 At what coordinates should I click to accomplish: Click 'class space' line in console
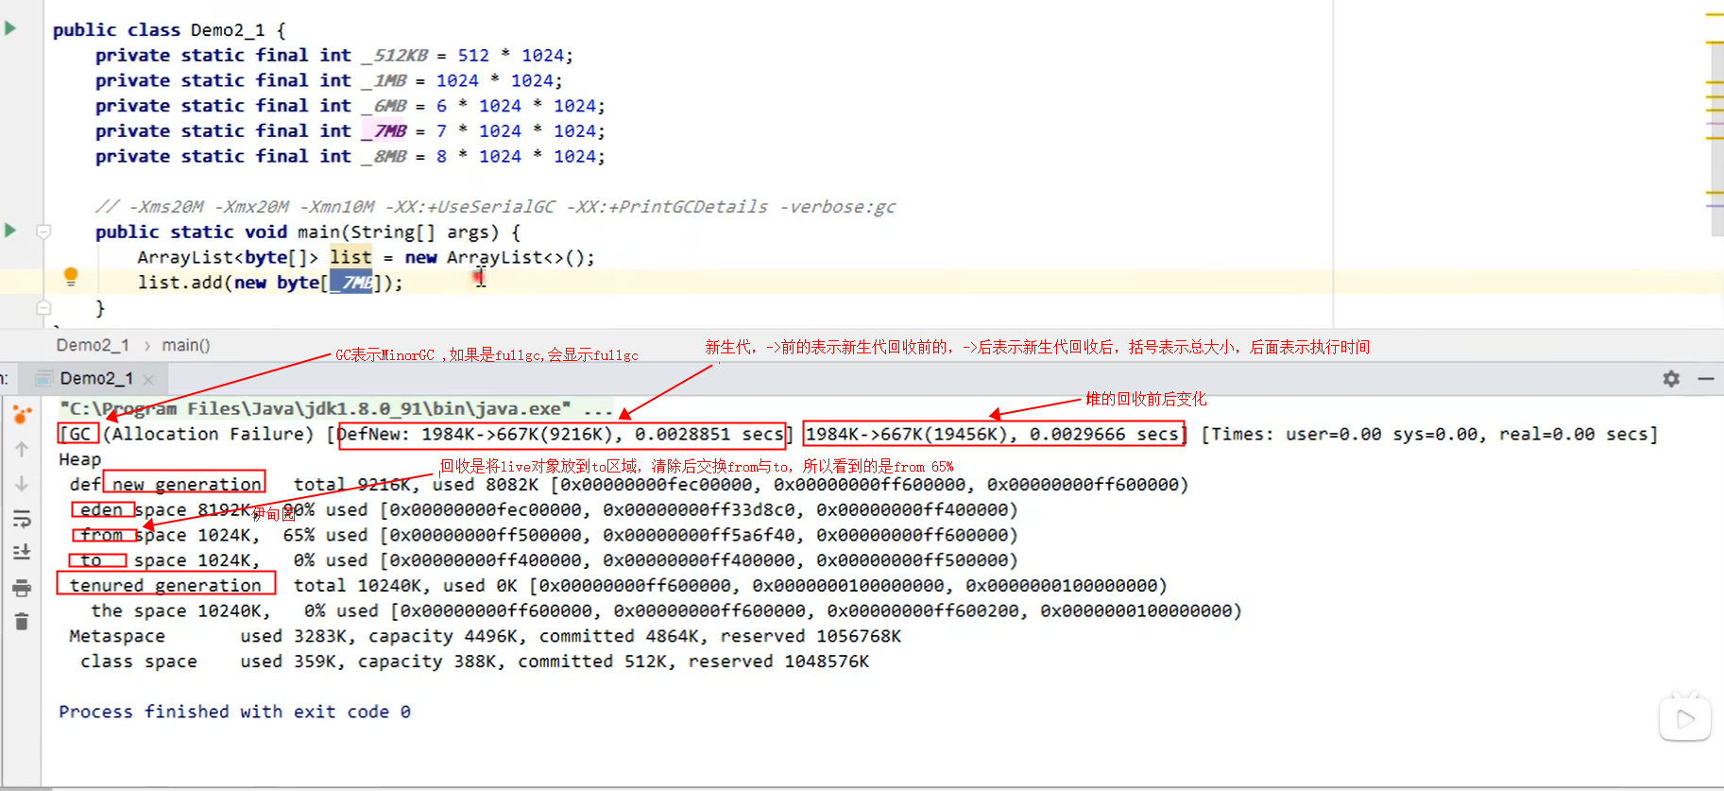tap(474, 662)
